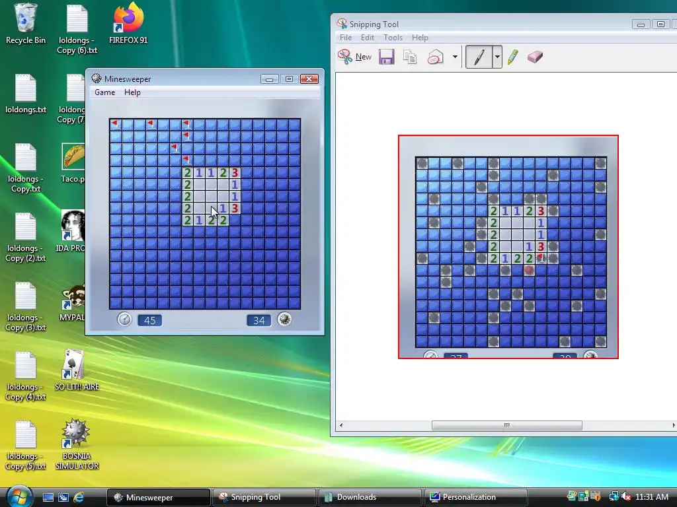Click the elapsed time value 45

150,320
